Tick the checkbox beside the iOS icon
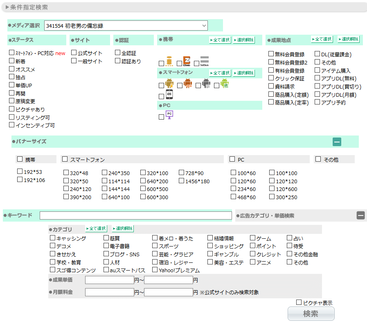367x322 pixels. 161,96
